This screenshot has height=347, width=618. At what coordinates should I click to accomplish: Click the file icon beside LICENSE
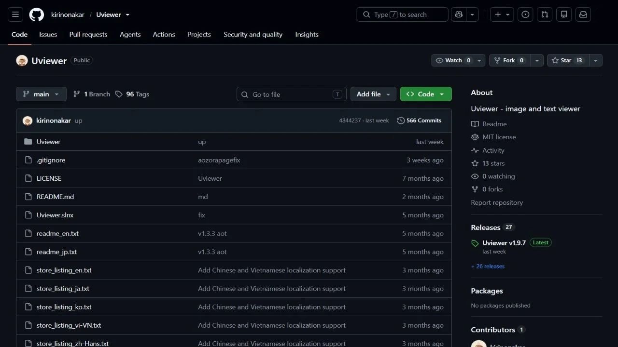click(28, 178)
